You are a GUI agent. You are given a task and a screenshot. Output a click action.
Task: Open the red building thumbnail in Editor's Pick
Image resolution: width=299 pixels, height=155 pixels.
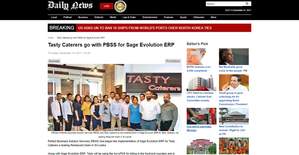[201, 146]
